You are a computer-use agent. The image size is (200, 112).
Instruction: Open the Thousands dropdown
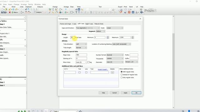(115, 58)
